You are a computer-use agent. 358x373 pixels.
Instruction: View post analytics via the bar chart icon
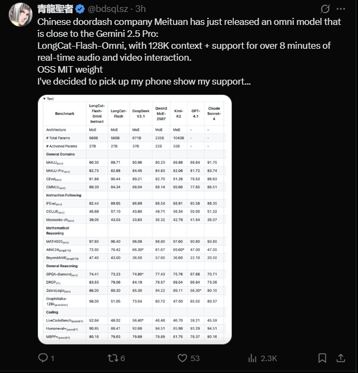[x=252, y=358]
